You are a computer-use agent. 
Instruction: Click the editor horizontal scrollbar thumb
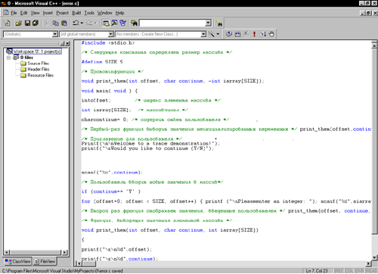click(x=88, y=264)
